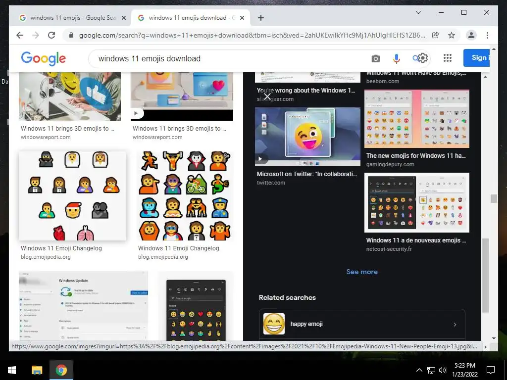Start voice search with microphone
The height and width of the screenshot is (380, 507).
point(397,58)
